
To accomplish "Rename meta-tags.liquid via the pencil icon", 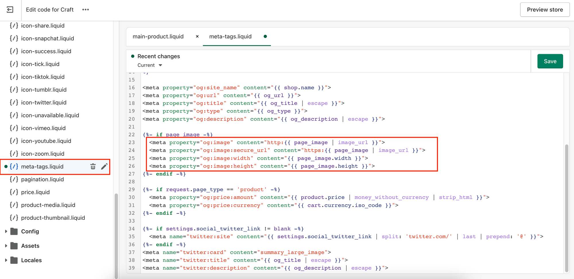I will 104,166.
